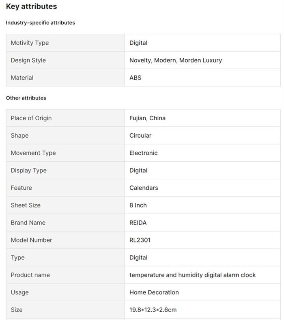
Task: Select the REIDA brand name value
Action: 138,223
